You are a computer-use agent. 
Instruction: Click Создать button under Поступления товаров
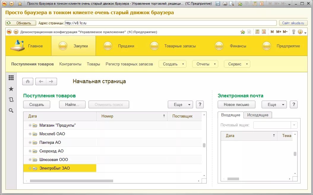click(x=37, y=104)
